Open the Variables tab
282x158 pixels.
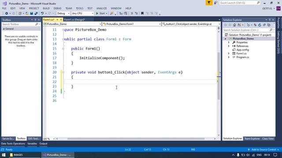click(32, 144)
